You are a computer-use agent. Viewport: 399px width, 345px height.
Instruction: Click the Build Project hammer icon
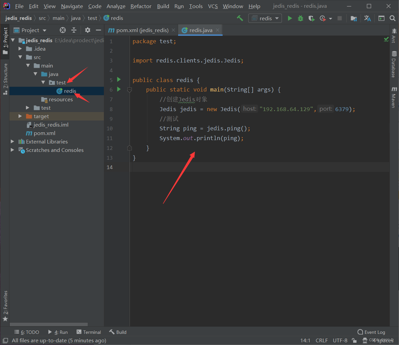coord(240,18)
